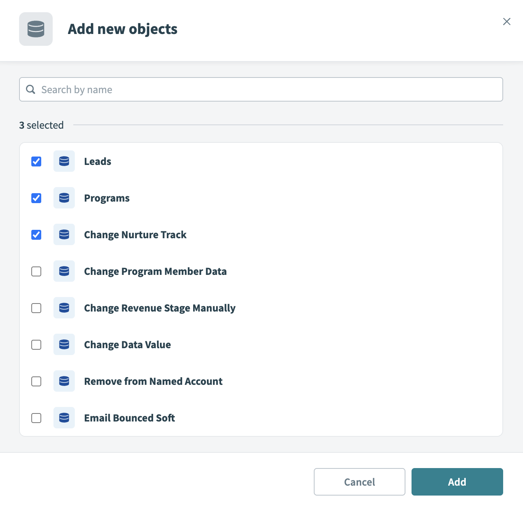Click the Email Bounced Soft object icon

64,418
